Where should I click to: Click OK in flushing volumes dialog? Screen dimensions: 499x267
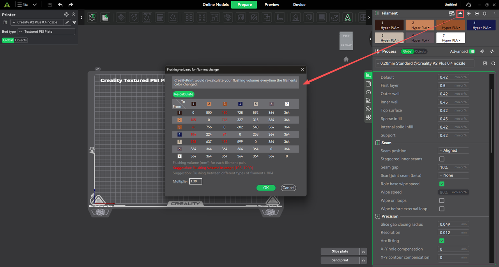pos(266,187)
